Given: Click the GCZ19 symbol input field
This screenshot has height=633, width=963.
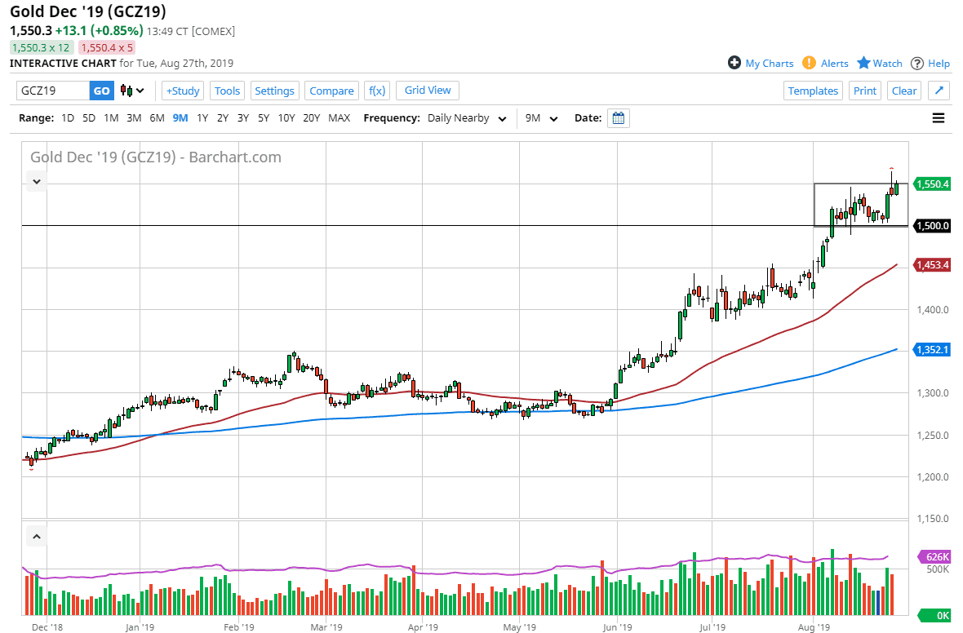Looking at the screenshot, I should 52,91.
